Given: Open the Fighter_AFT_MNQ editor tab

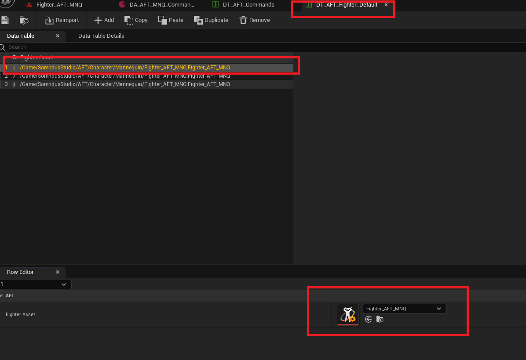Looking at the screenshot, I should click(x=59, y=5).
